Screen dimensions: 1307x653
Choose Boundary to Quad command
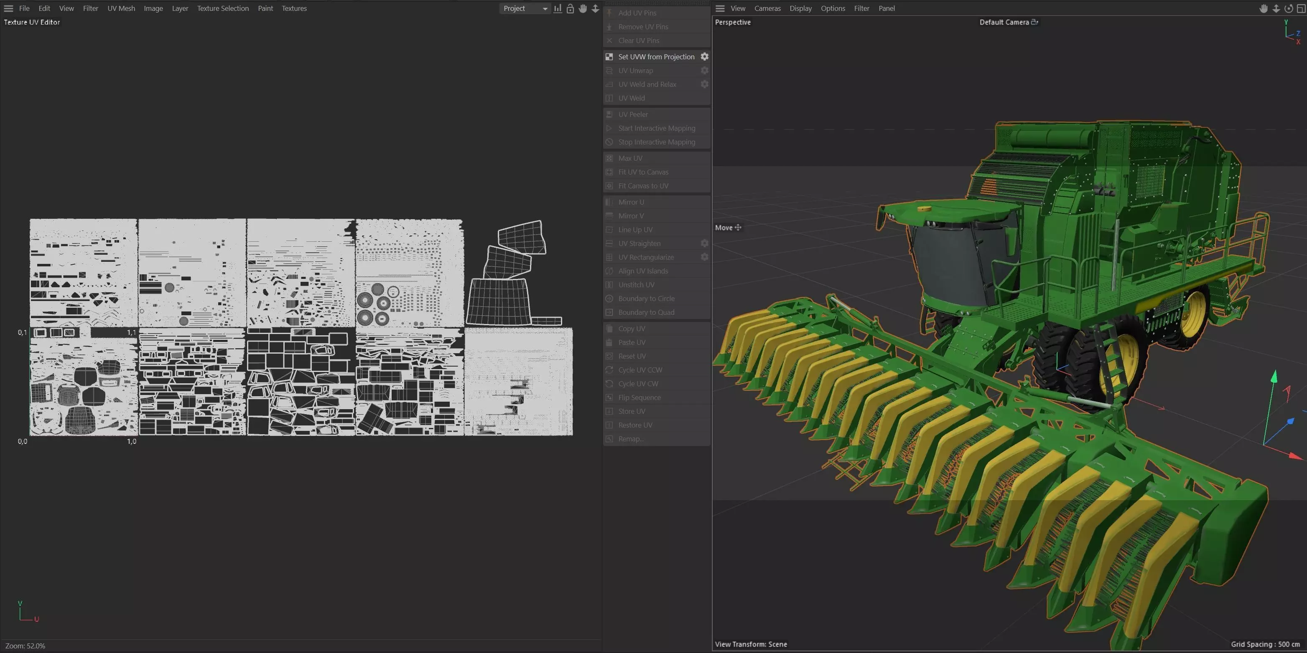point(657,312)
